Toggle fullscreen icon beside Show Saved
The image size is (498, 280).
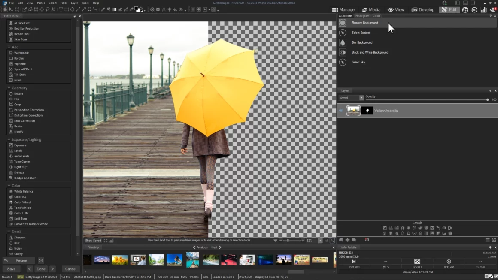tap(106, 241)
